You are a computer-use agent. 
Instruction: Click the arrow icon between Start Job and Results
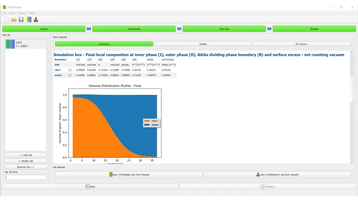[x=269, y=29]
